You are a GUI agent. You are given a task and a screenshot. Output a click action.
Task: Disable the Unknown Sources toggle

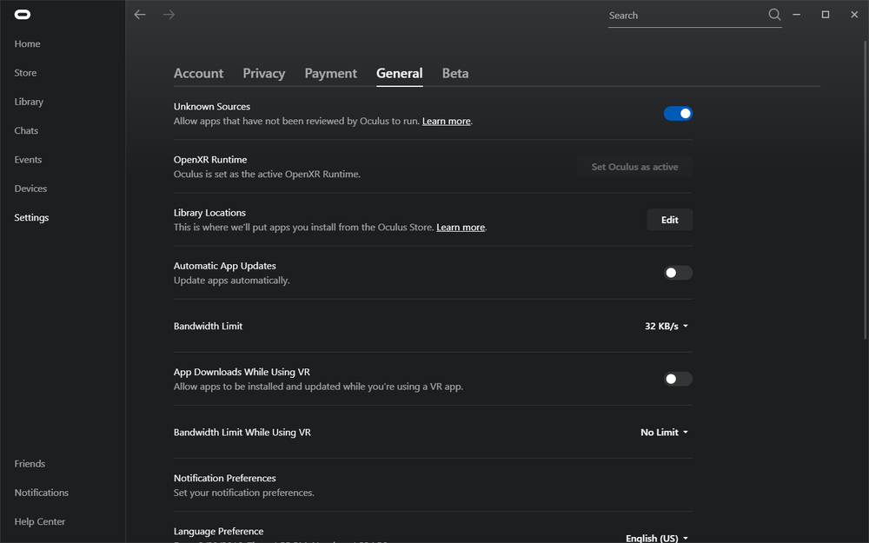click(678, 114)
